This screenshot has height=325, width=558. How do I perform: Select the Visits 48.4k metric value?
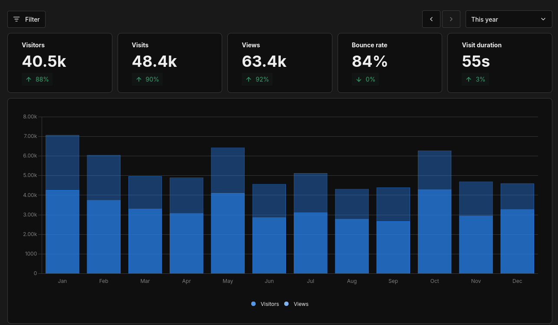154,62
